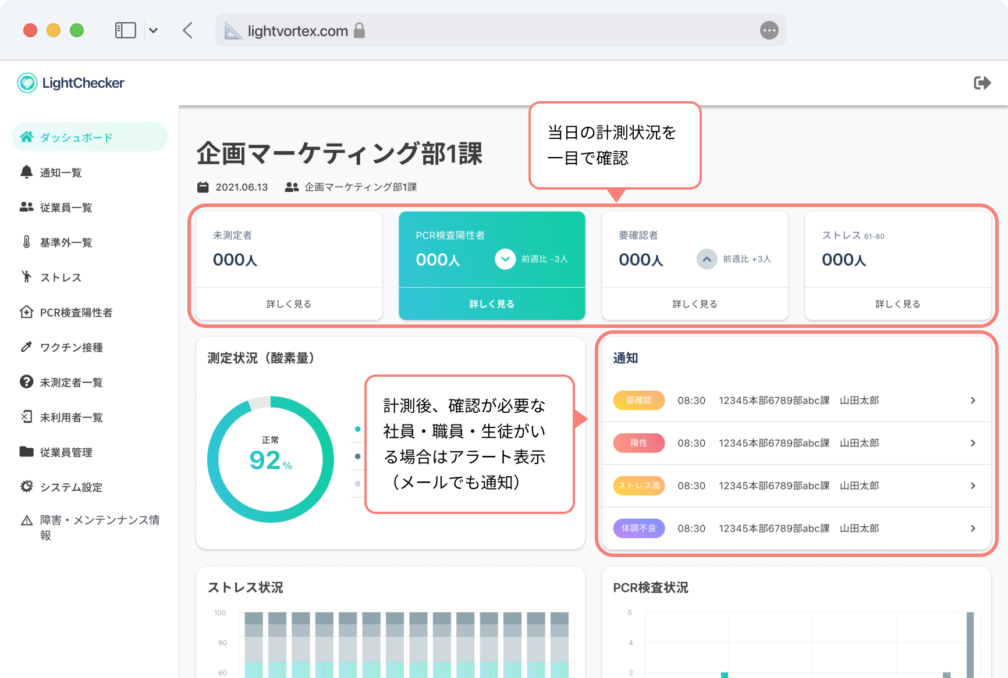This screenshot has width=1008, height=678.
Task: Click 詳しく見る on the ストレス 61-80 card
Action: coord(898,304)
